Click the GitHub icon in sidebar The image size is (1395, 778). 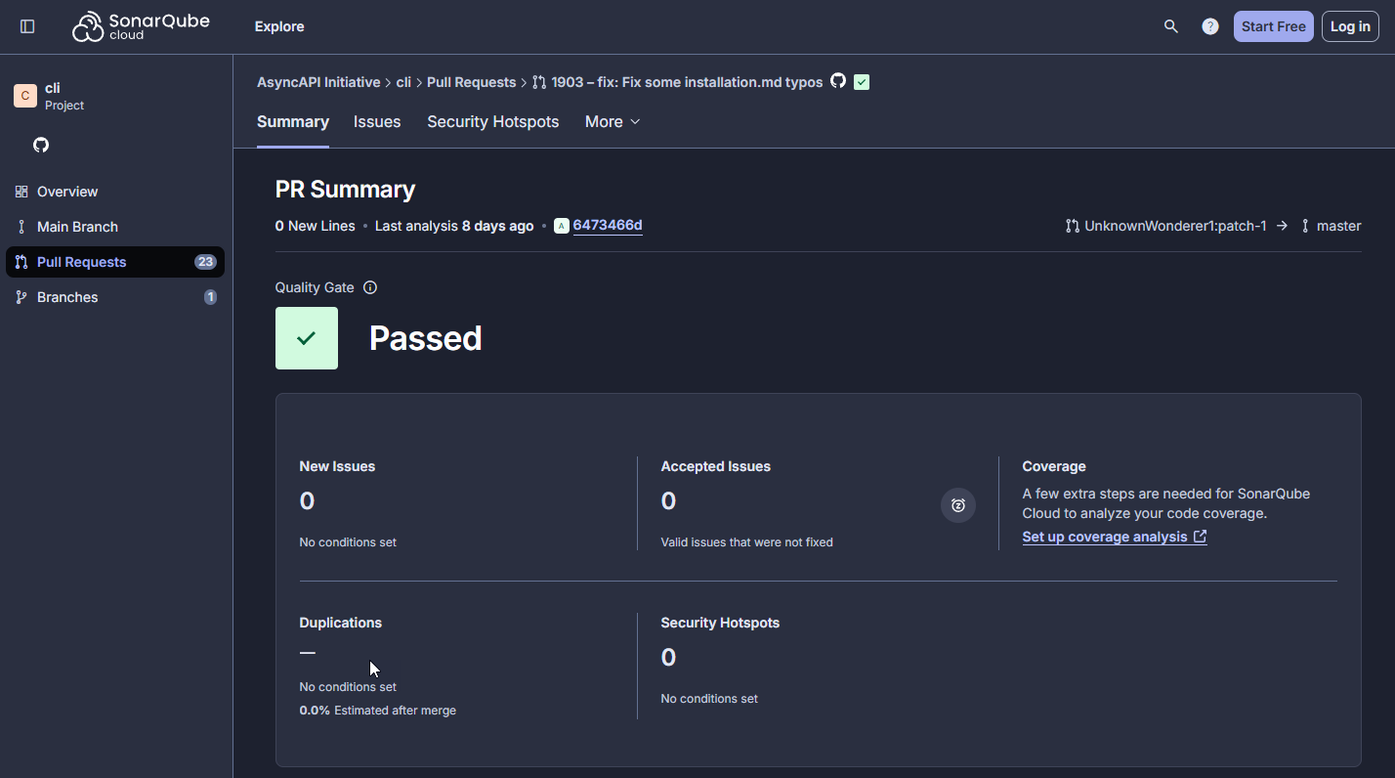point(41,145)
